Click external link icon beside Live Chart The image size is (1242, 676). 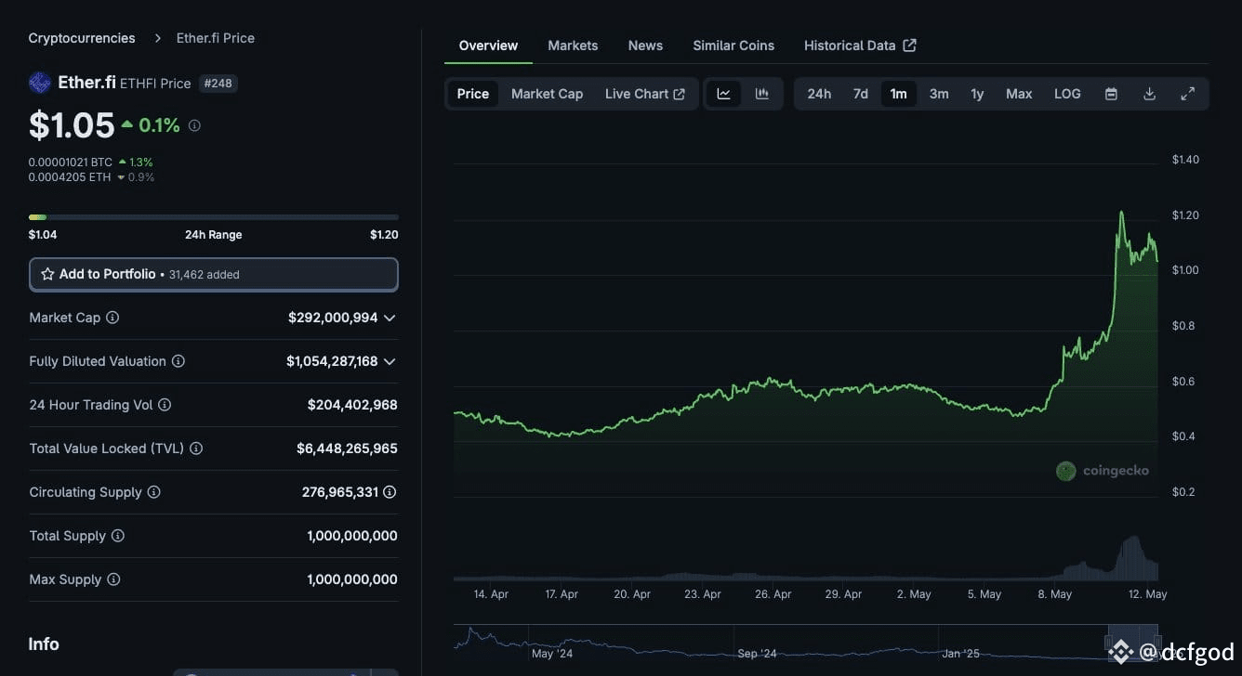coord(680,94)
